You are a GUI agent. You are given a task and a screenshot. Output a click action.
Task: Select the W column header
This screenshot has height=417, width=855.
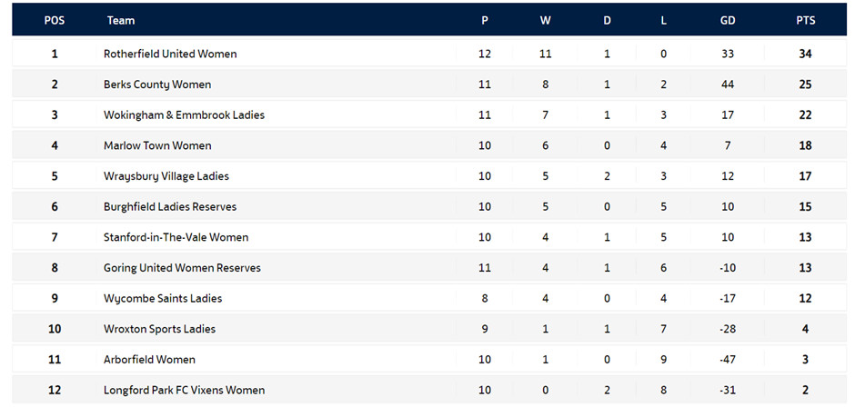(545, 20)
